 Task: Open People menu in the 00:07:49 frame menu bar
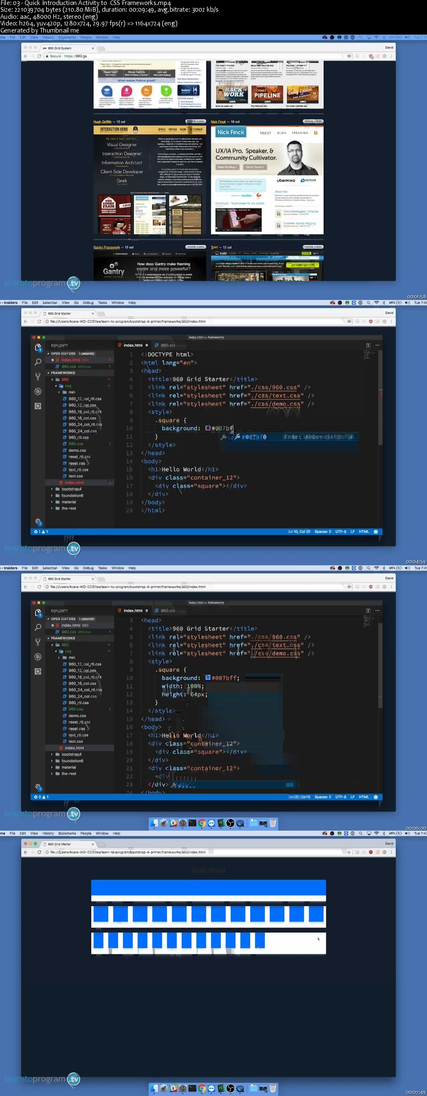click(86, 834)
